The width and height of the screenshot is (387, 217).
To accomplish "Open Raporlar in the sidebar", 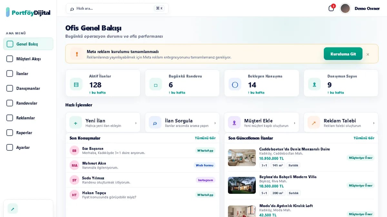I will (28, 133).
